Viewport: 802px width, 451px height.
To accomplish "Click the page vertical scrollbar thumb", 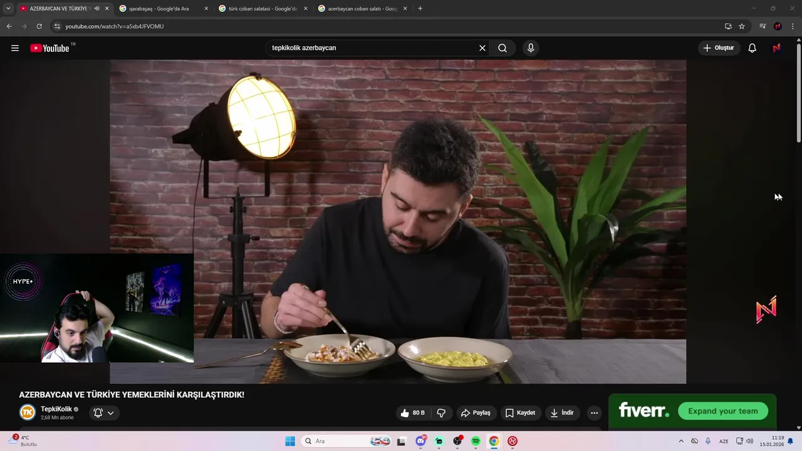I will [798, 93].
